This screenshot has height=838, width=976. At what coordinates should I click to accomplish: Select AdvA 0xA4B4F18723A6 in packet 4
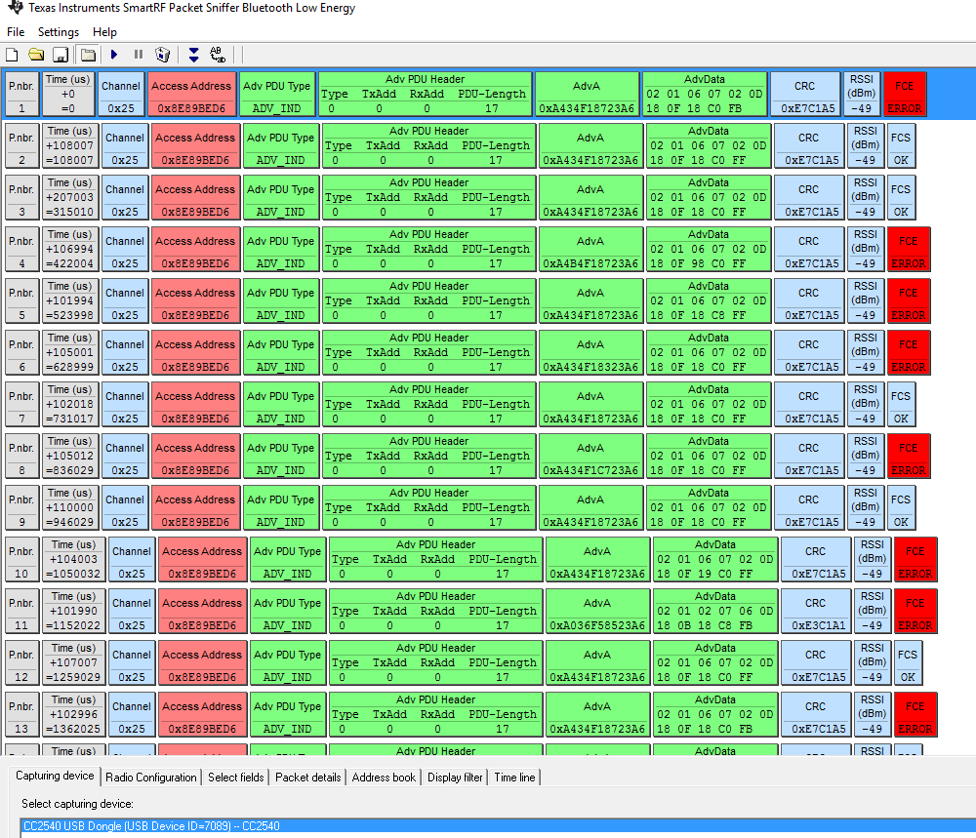point(590,249)
